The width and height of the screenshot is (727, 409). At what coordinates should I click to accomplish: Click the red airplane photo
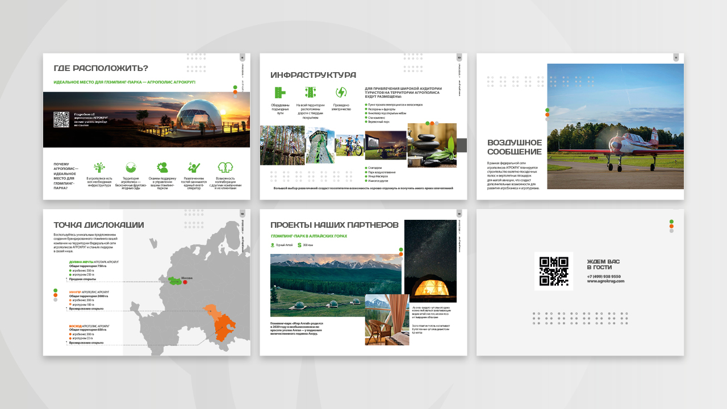point(616,126)
